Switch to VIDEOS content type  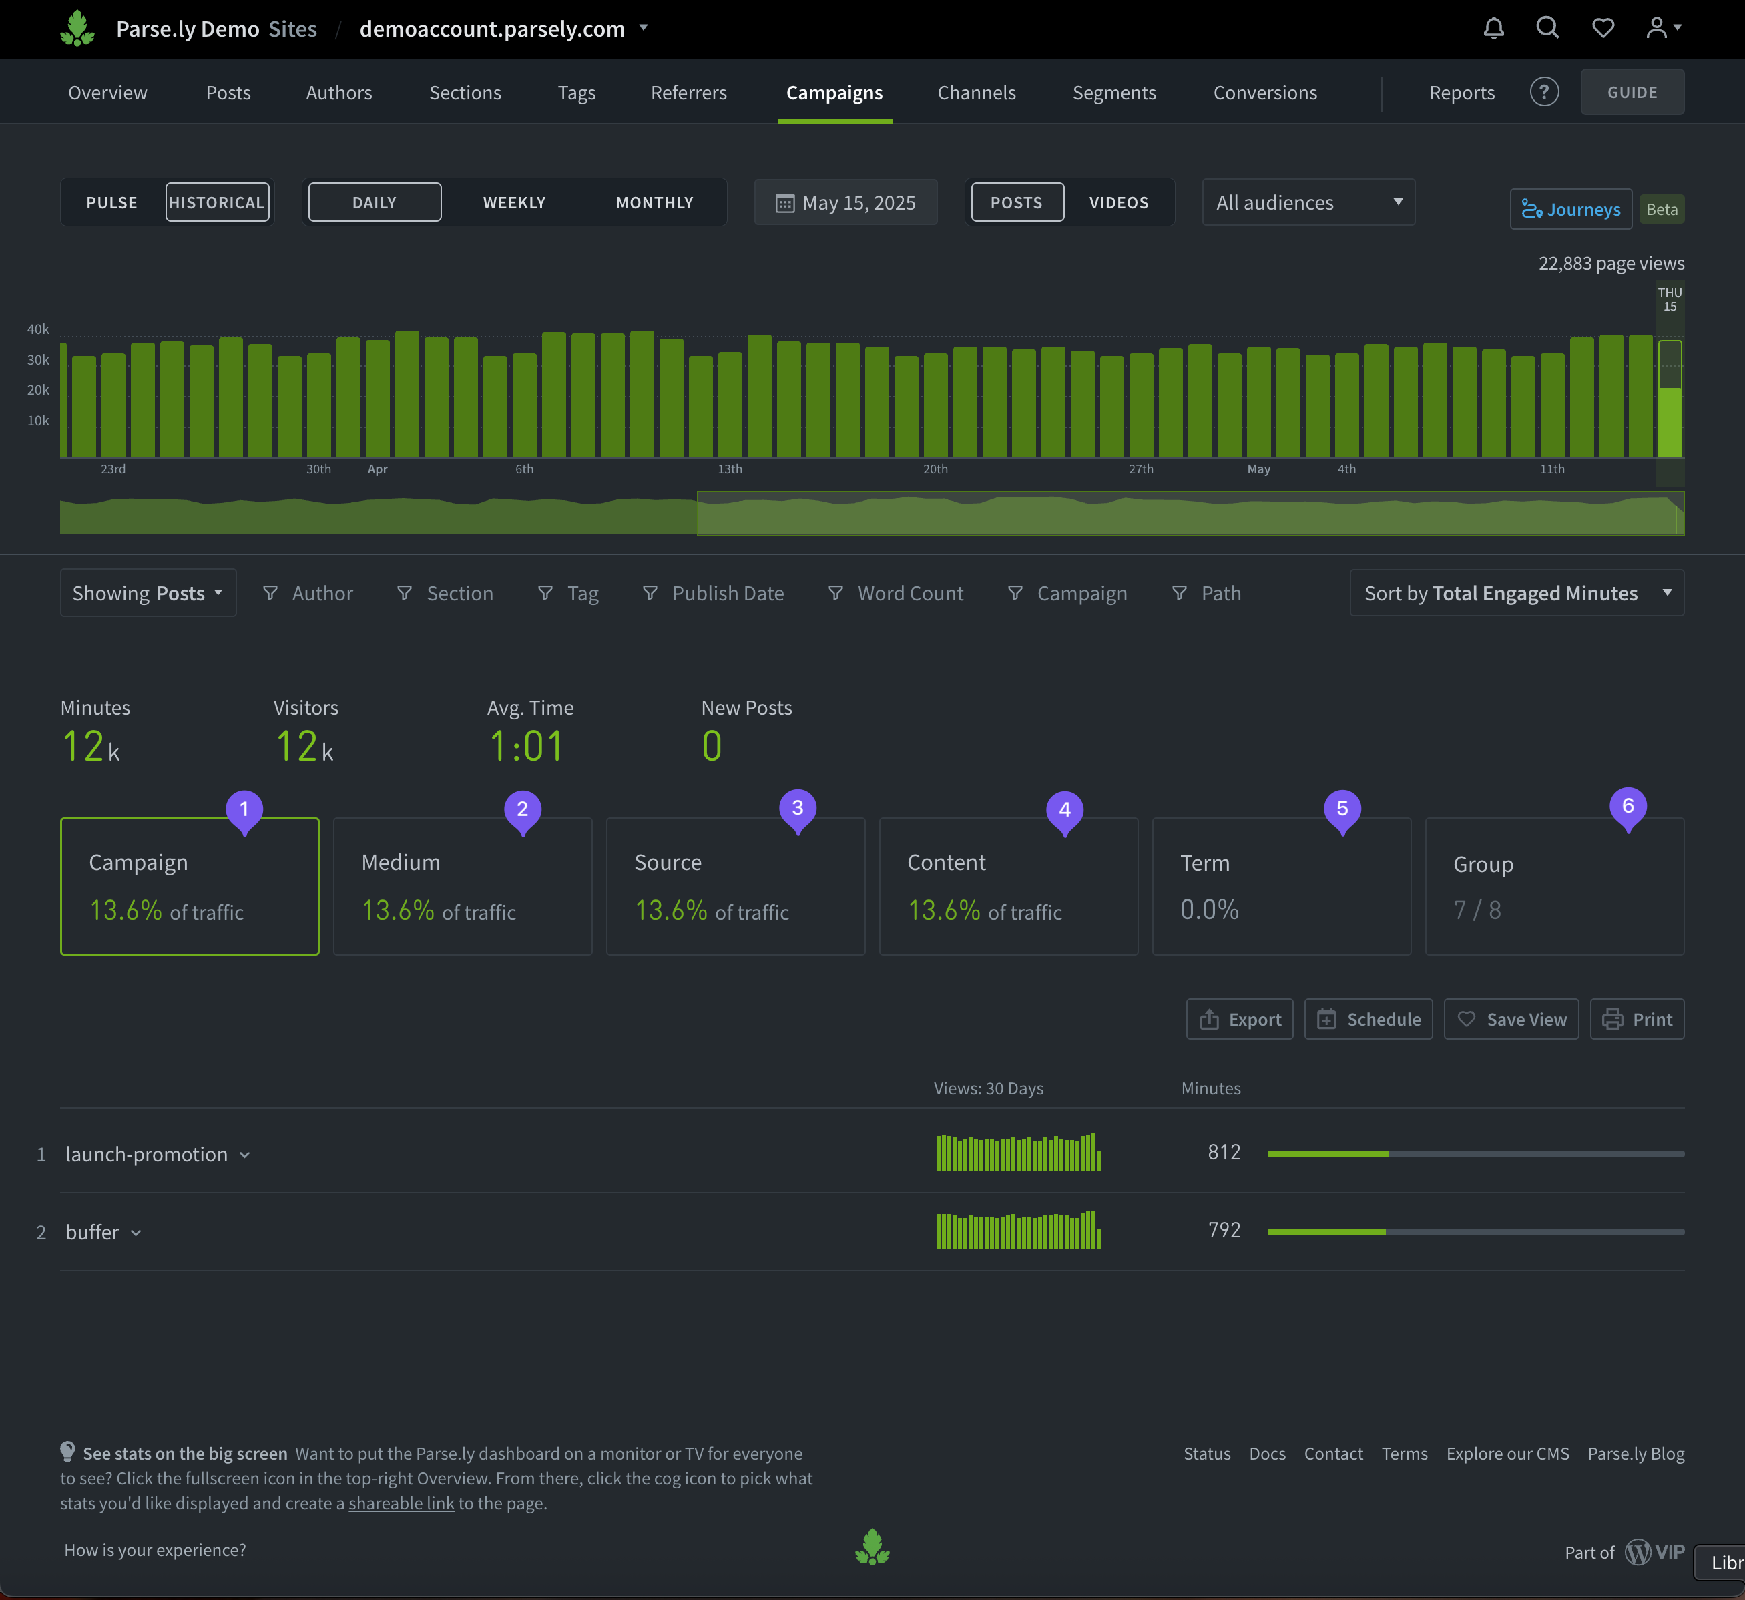coord(1119,202)
